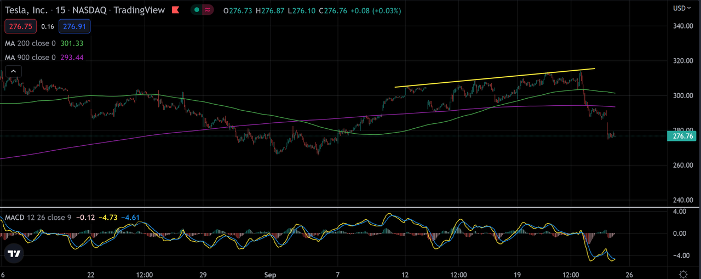Image resolution: width=701 pixels, height=279 pixels.
Task: Click the current price tag 276.76 on axis
Action: click(x=681, y=136)
